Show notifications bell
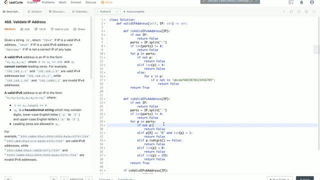320x180 pixels. coord(301,2)
